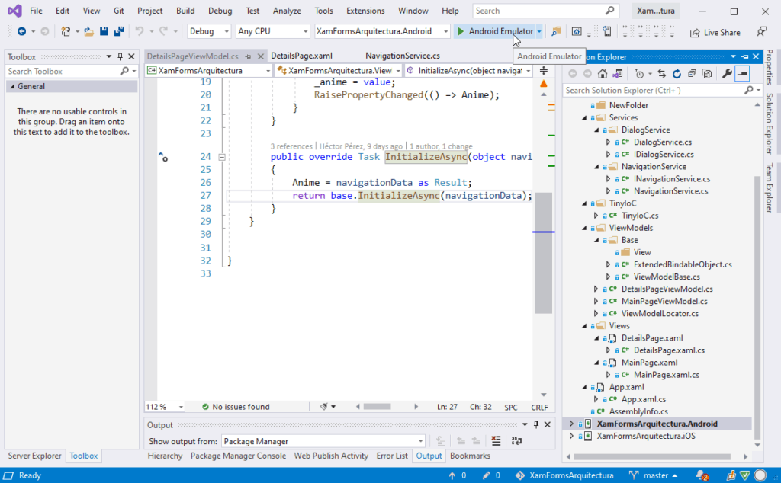Click the New Project toolbar icon
This screenshot has width=781, height=483.
[x=66, y=31]
